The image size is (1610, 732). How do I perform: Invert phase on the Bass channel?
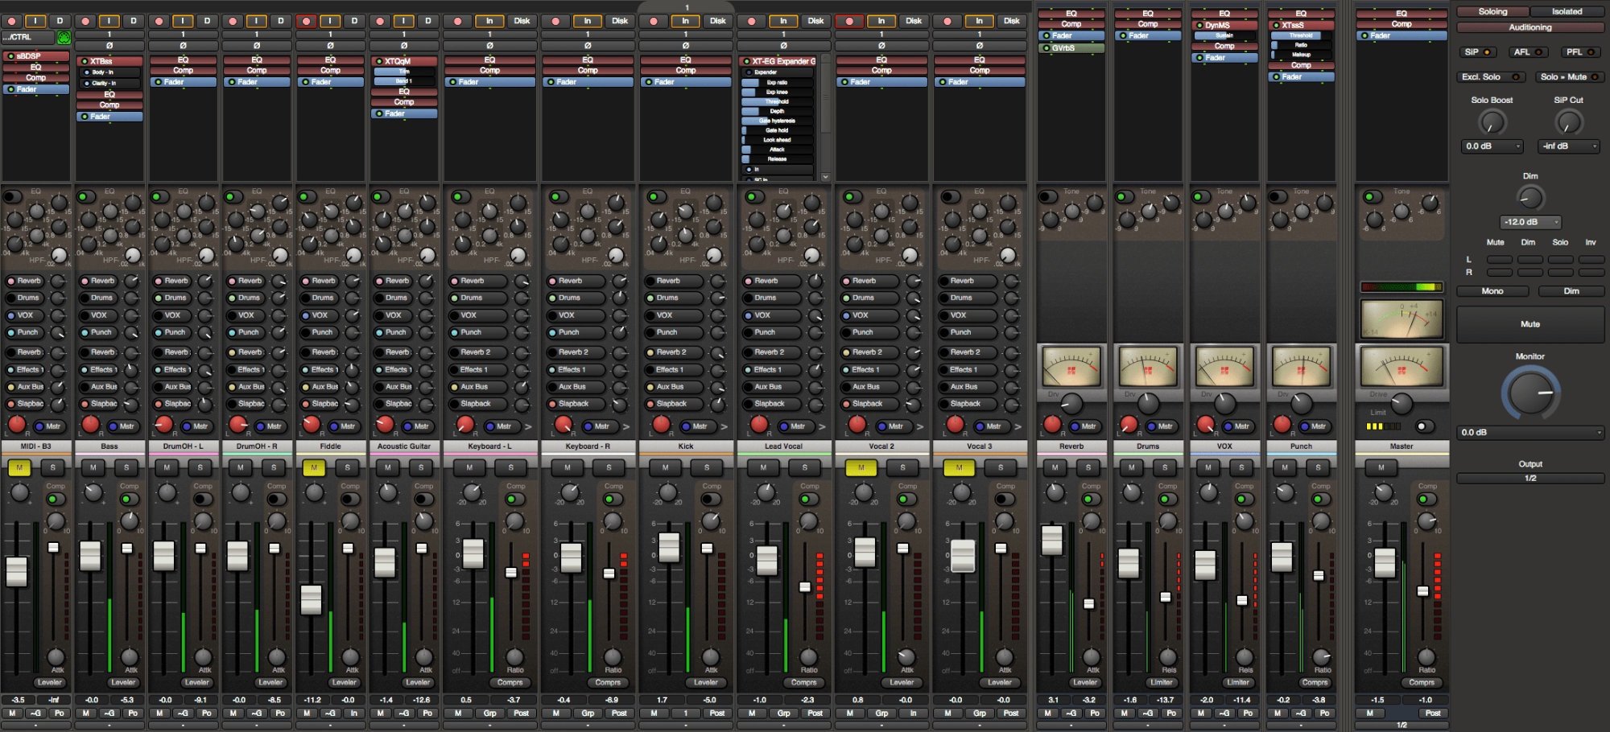pos(109,46)
